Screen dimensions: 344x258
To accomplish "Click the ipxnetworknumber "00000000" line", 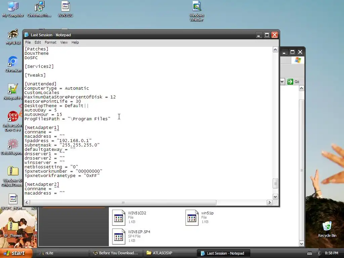I will pos(63,171).
